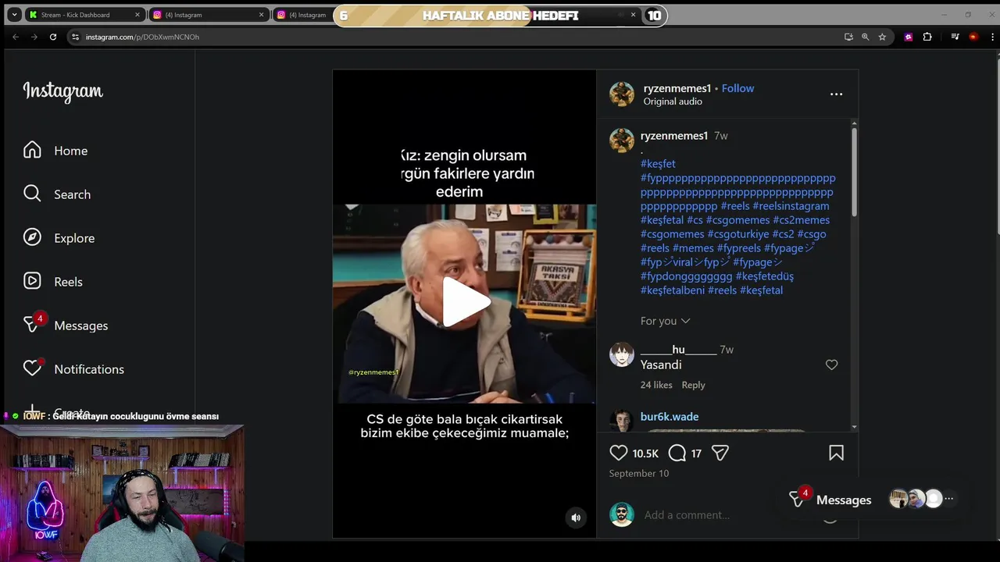Open the bur6k.wade commenter profile
The image size is (1000, 562).
click(670, 417)
